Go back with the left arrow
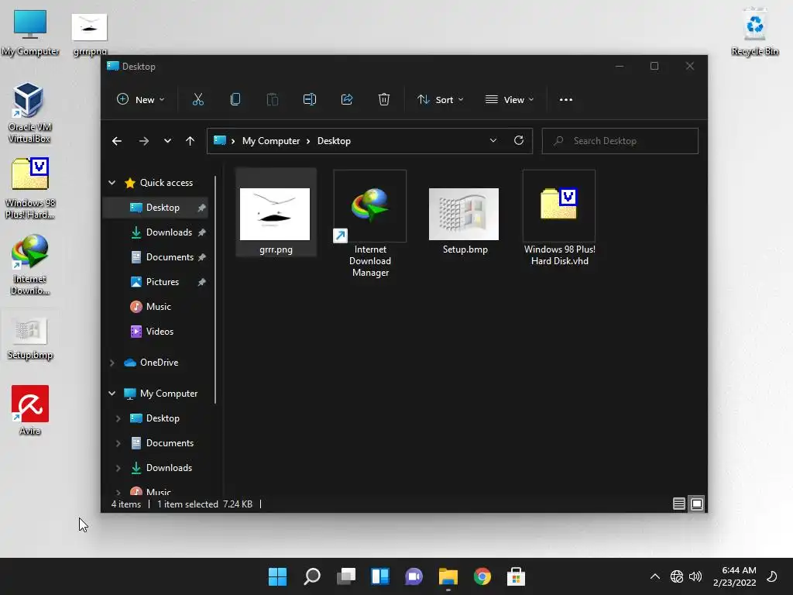Viewport: 793px width, 595px height. point(117,141)
